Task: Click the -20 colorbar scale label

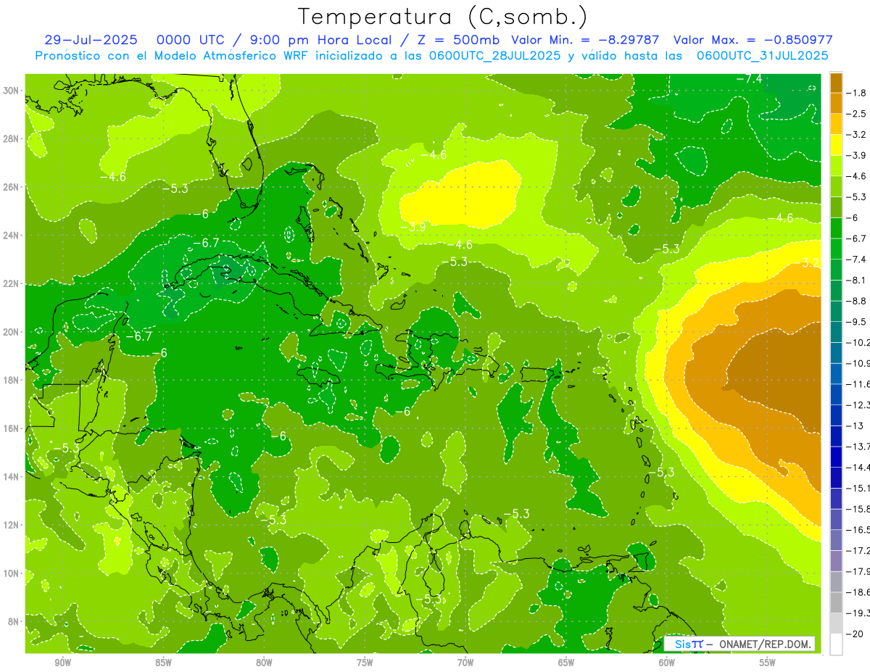Action: (855, 634)
